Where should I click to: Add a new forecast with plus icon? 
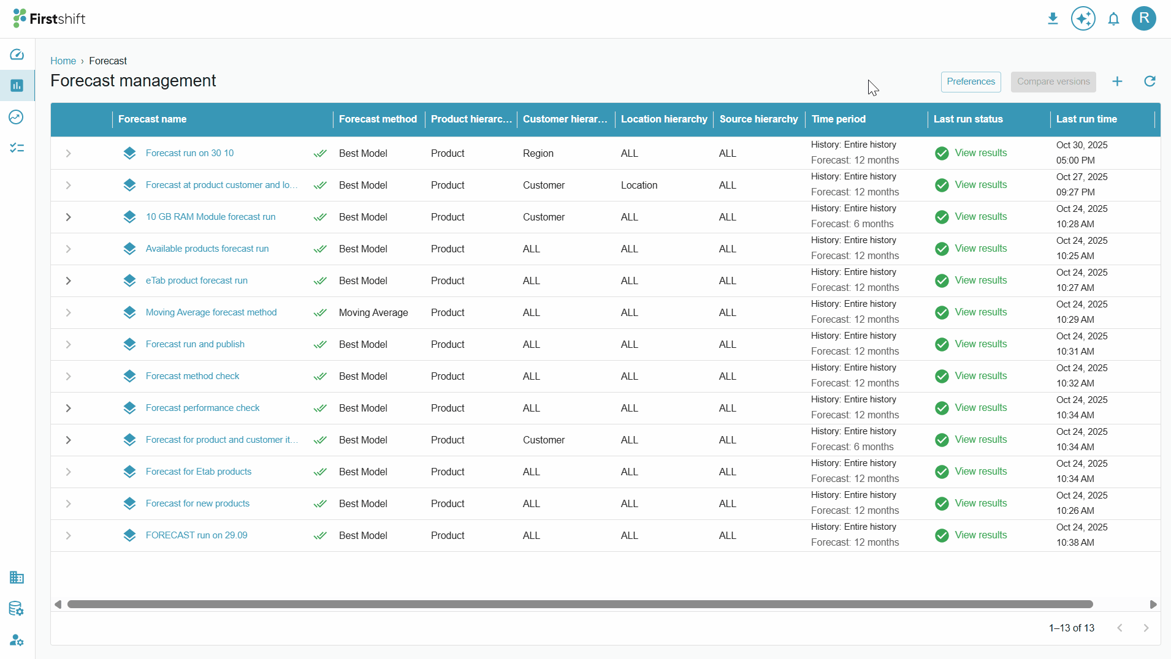(x=1117, y=81)
